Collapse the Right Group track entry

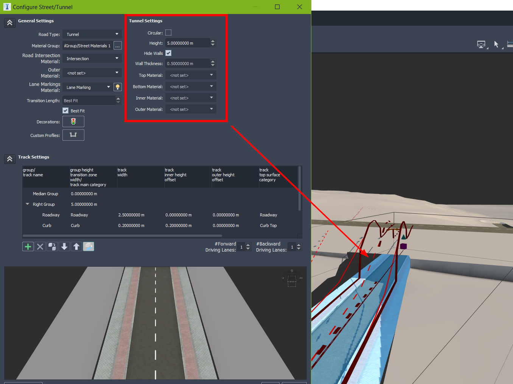pyautogui.click(x=27, y=204)
